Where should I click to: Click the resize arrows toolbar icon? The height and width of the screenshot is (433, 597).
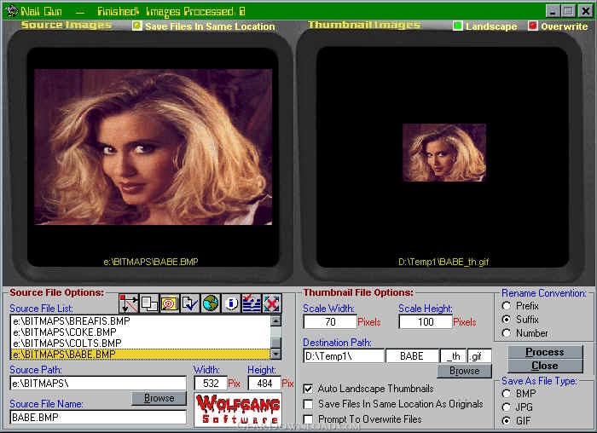tap(128, 303)
